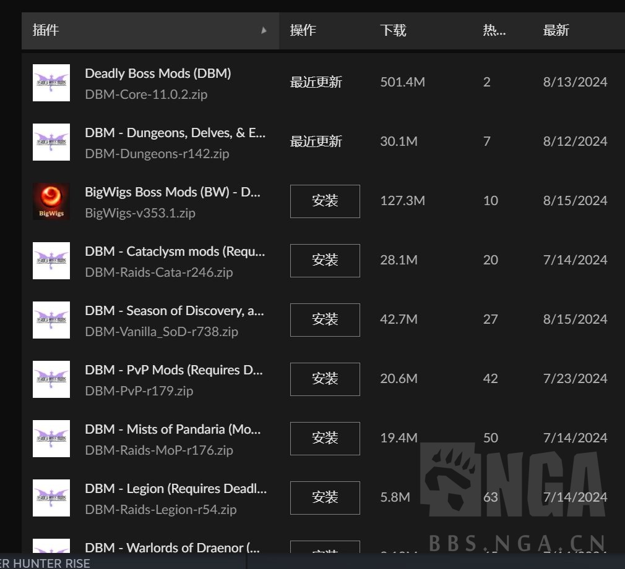Install DBM Season of Discovery
Viewport: 625px width, 569px height.
click(x=325, y=320)
